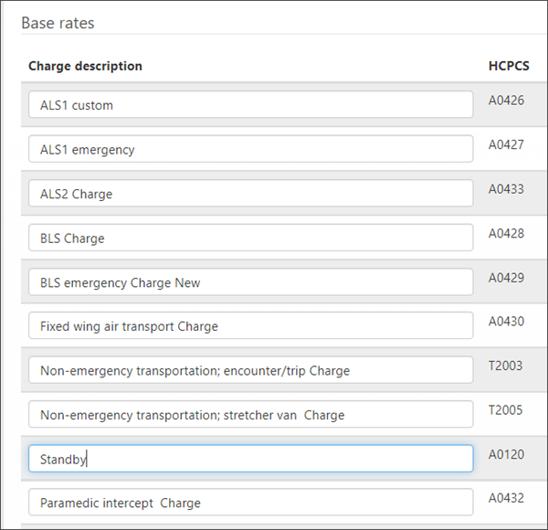Click the A0120 code beside Standby
The image size is (548, 530).
(x=506, y=454)
